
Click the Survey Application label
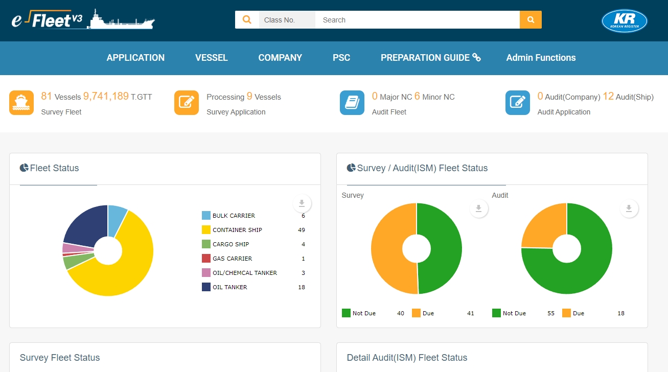(236, 112)
